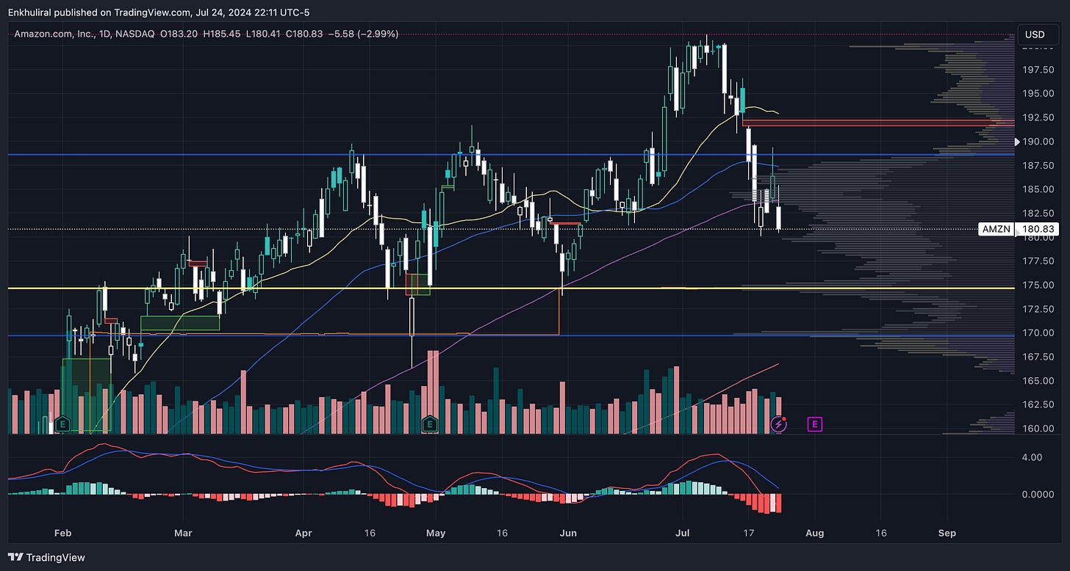Click the TradingView logo
The image size is (1070, 571).
click(46, 557)
